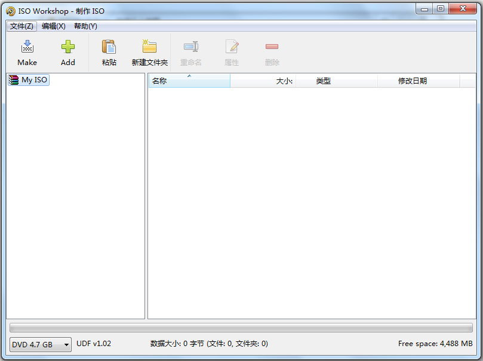This screenshot has width=483, height=361.
Task: Click the ISO Workshop title bar app icon
Action: (x=11, y=11)
